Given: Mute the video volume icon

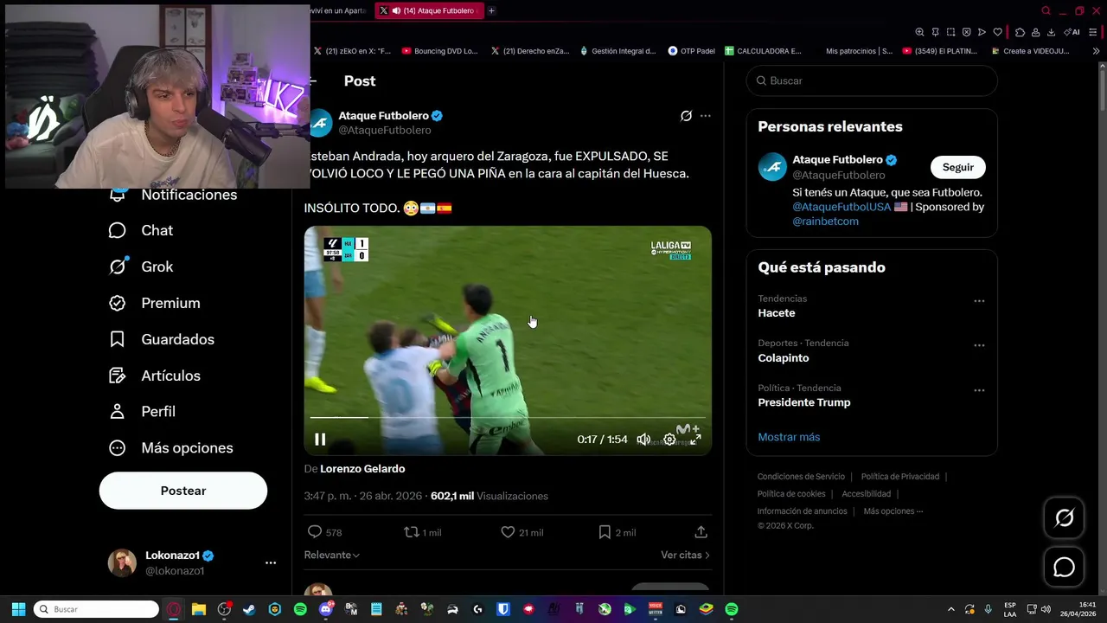Looking at the screenshot, I should pos(643,440).
